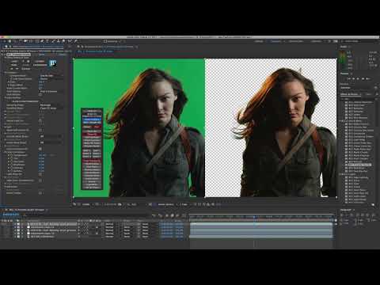Select the last layer in the timeline

[42, 237]
